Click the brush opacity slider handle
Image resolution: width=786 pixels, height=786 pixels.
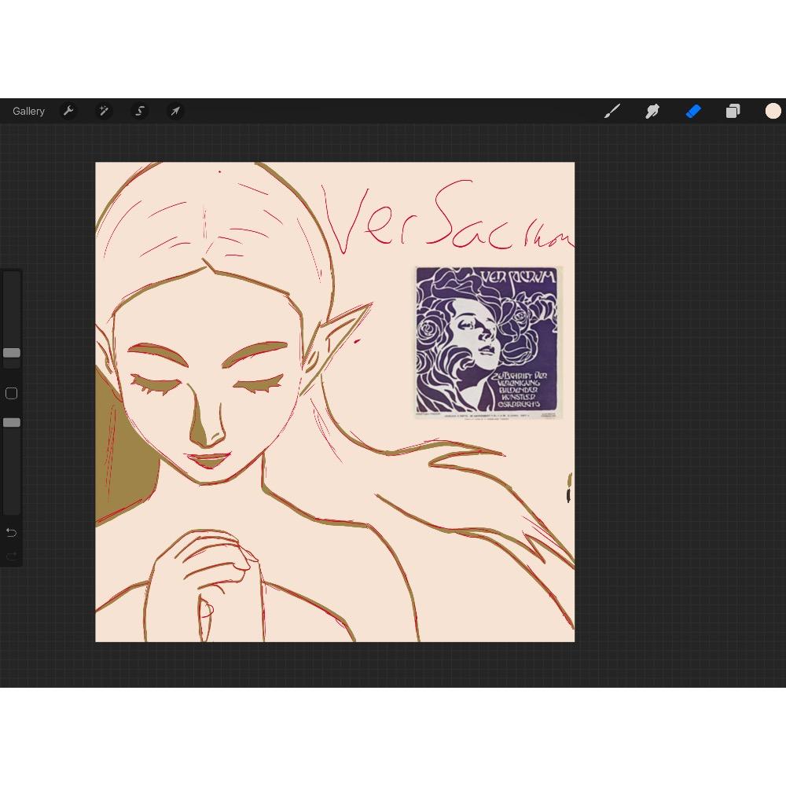tap(12, 423)
